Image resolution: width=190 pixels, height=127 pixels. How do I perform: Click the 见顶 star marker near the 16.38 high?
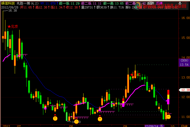pos(13,26)
